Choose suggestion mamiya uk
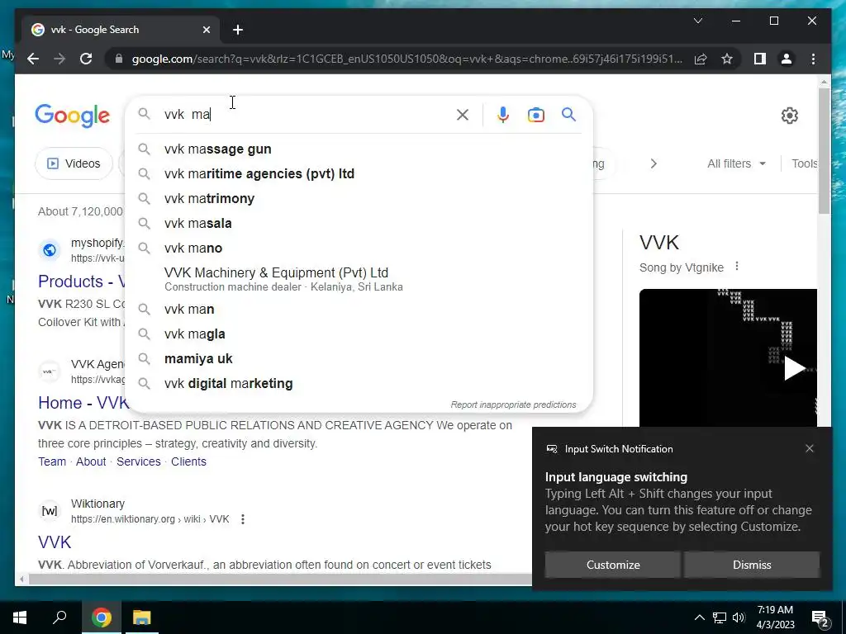The height and width of the screenshot is (634, 846). [359, 359]
